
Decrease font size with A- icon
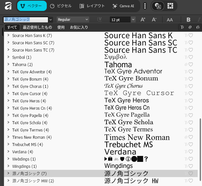pos(154,19)
